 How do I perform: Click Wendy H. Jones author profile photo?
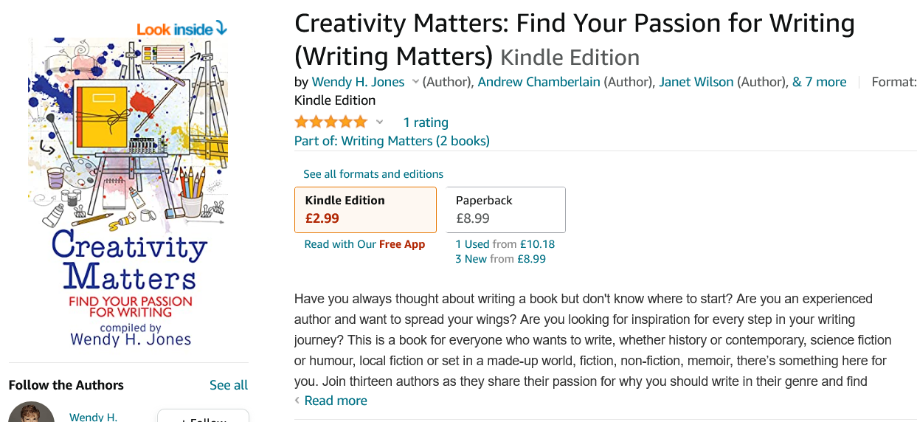[32, 414]
